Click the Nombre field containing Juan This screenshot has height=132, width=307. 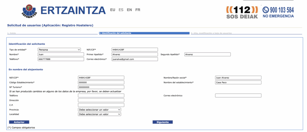pyautogui.click(x=61, y=54)
